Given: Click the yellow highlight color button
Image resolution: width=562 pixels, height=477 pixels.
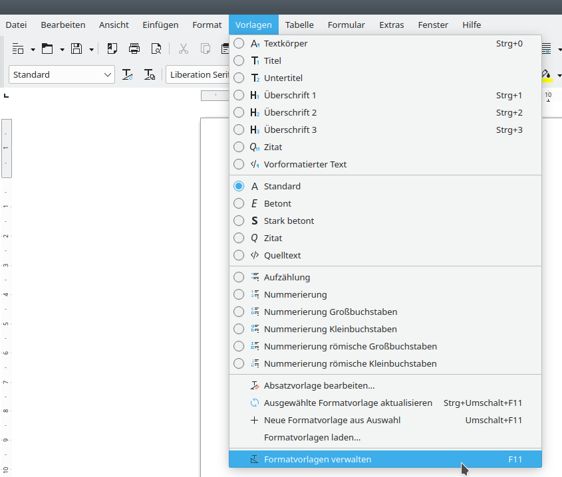Looking at the screenshot, I should click(547, 75).
